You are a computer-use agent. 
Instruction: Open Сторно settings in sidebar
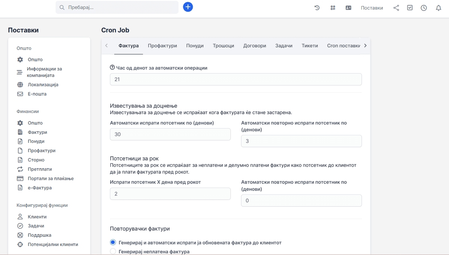pos(36,160)
